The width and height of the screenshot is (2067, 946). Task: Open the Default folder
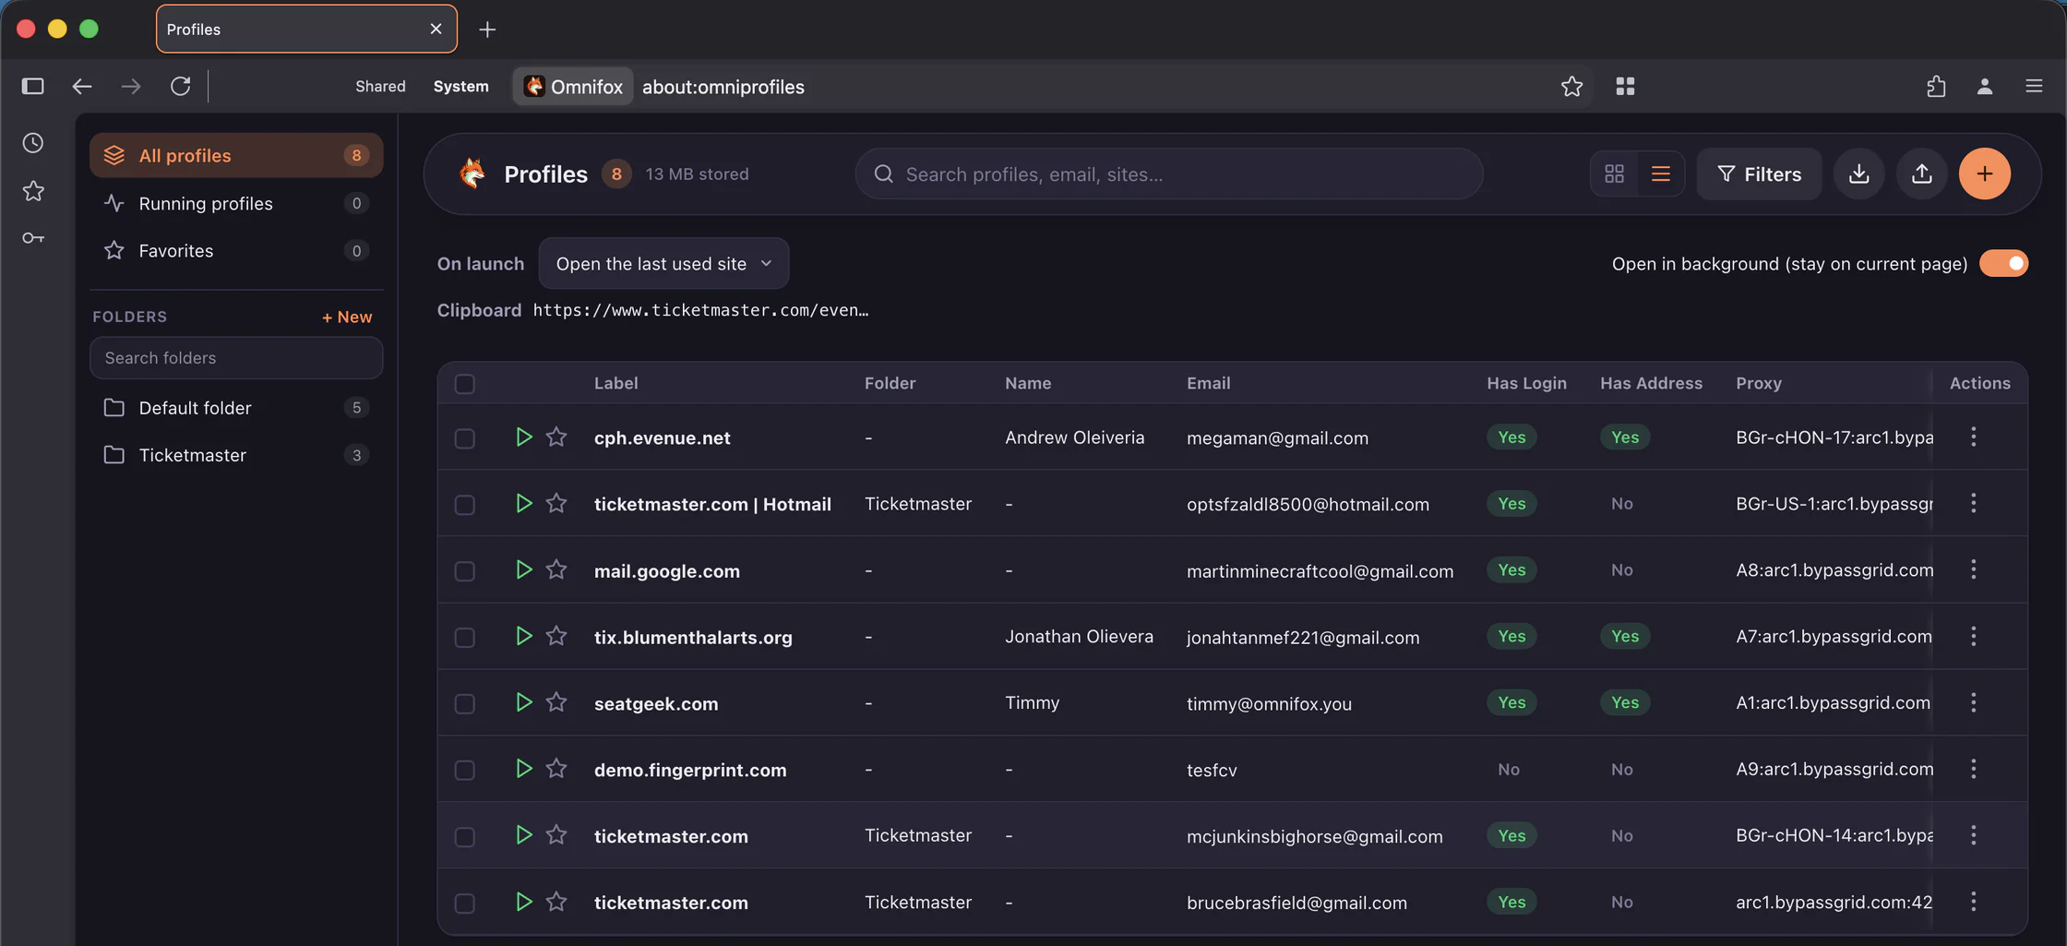click(236, 407)
